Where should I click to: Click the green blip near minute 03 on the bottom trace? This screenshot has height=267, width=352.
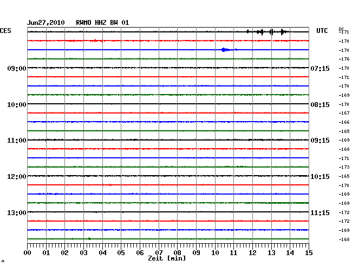coord(89,239)
